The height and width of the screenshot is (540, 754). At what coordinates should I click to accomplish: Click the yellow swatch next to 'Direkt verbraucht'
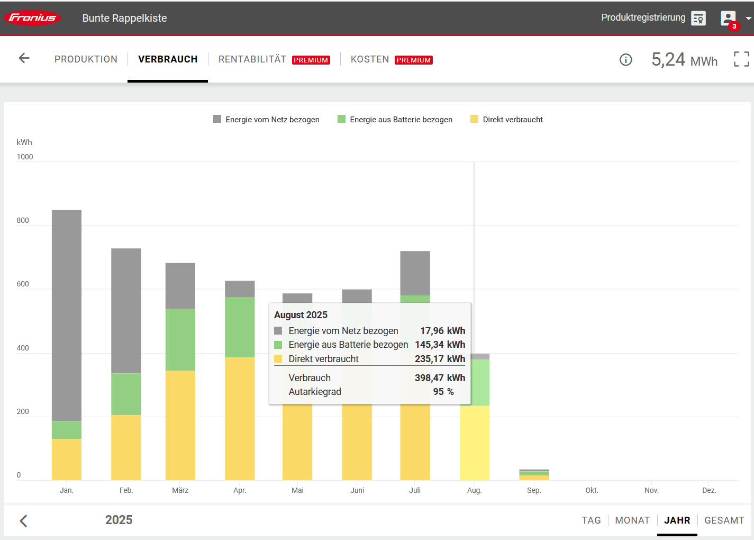[475, 119]
